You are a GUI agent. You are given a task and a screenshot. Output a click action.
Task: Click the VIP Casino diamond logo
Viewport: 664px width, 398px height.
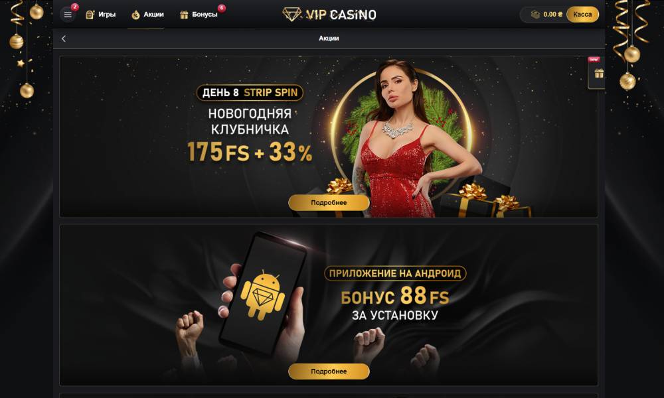(x=291, y=15)
